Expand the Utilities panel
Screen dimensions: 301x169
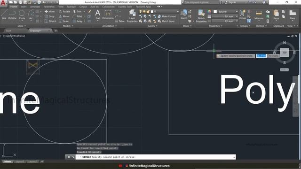click(x=261, y=26)
